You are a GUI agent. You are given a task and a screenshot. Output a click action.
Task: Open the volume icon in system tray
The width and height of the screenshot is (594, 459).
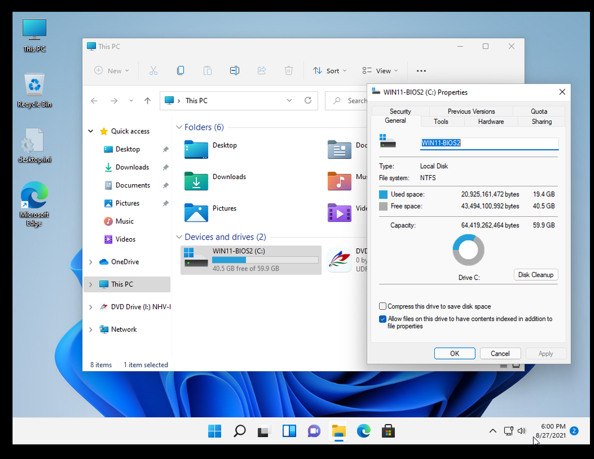[x=522, y=431]
